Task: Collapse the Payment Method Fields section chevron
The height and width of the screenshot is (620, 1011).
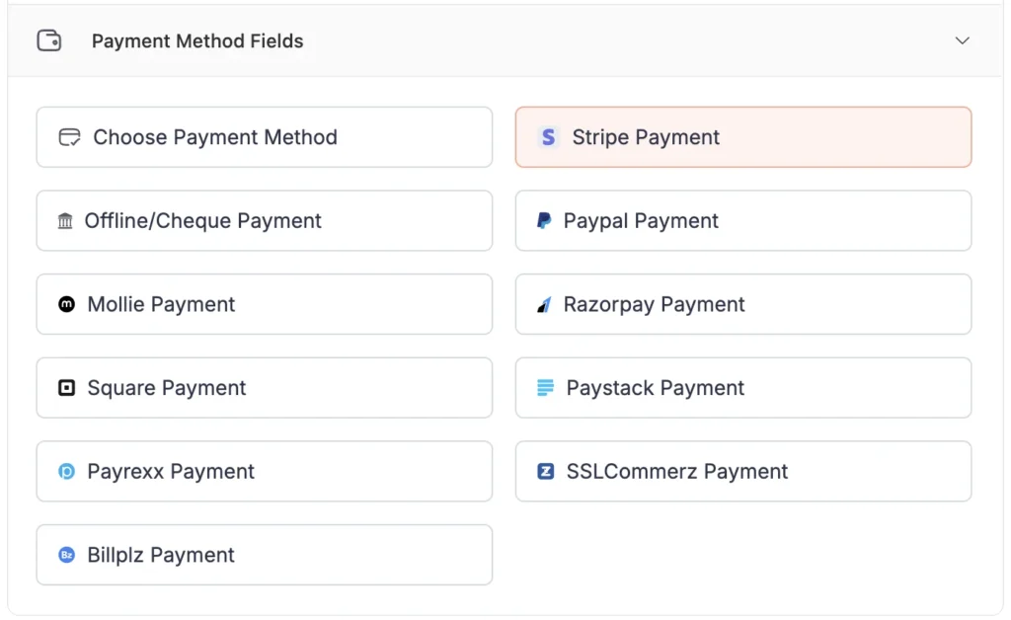Action: 962,40
